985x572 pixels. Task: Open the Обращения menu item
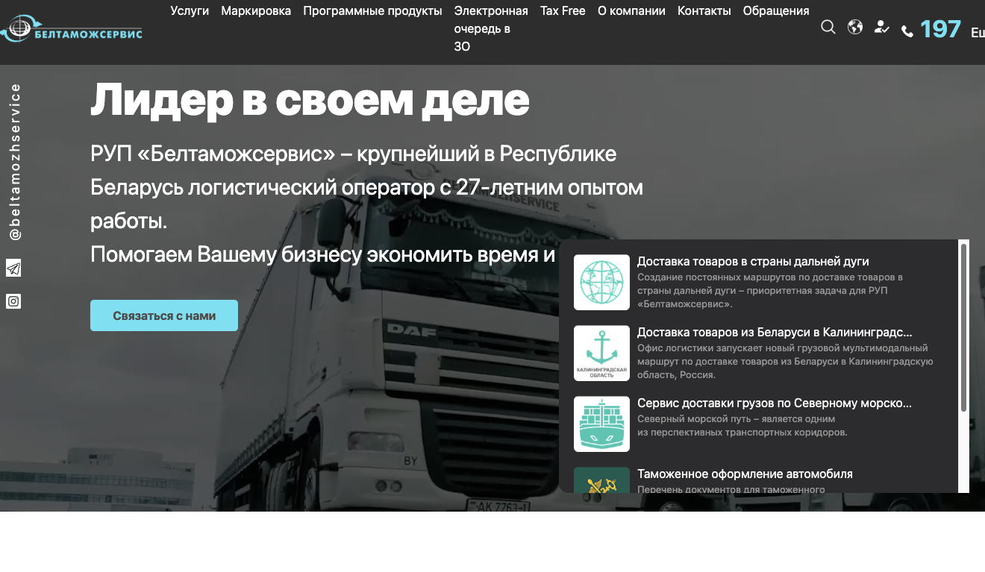click(776, 10)
